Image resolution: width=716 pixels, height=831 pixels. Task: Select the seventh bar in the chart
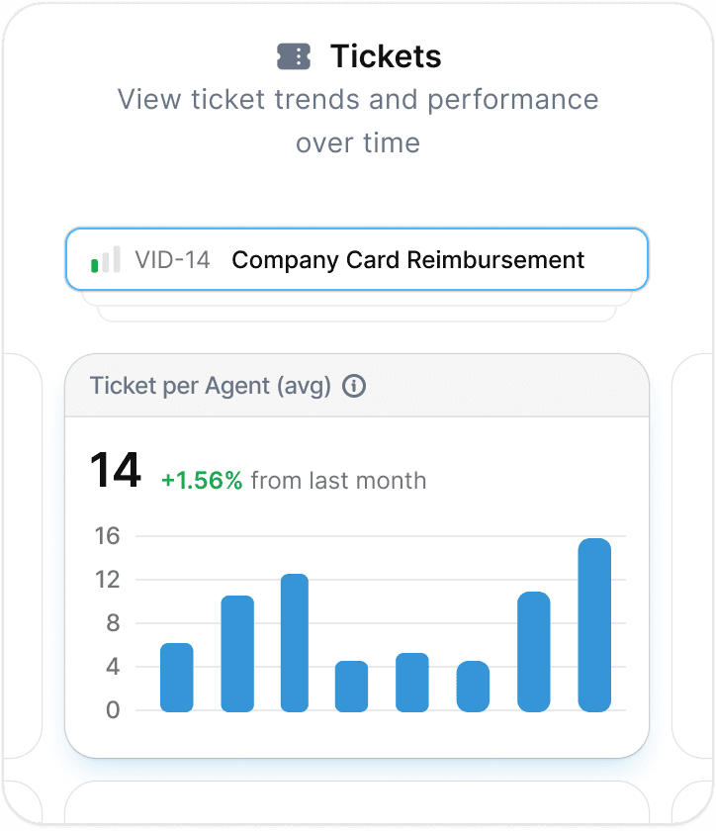click(534, 651)
